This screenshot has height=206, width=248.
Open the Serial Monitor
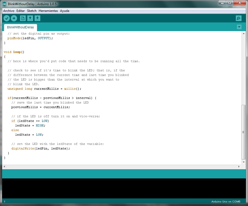tap(238, 18)
